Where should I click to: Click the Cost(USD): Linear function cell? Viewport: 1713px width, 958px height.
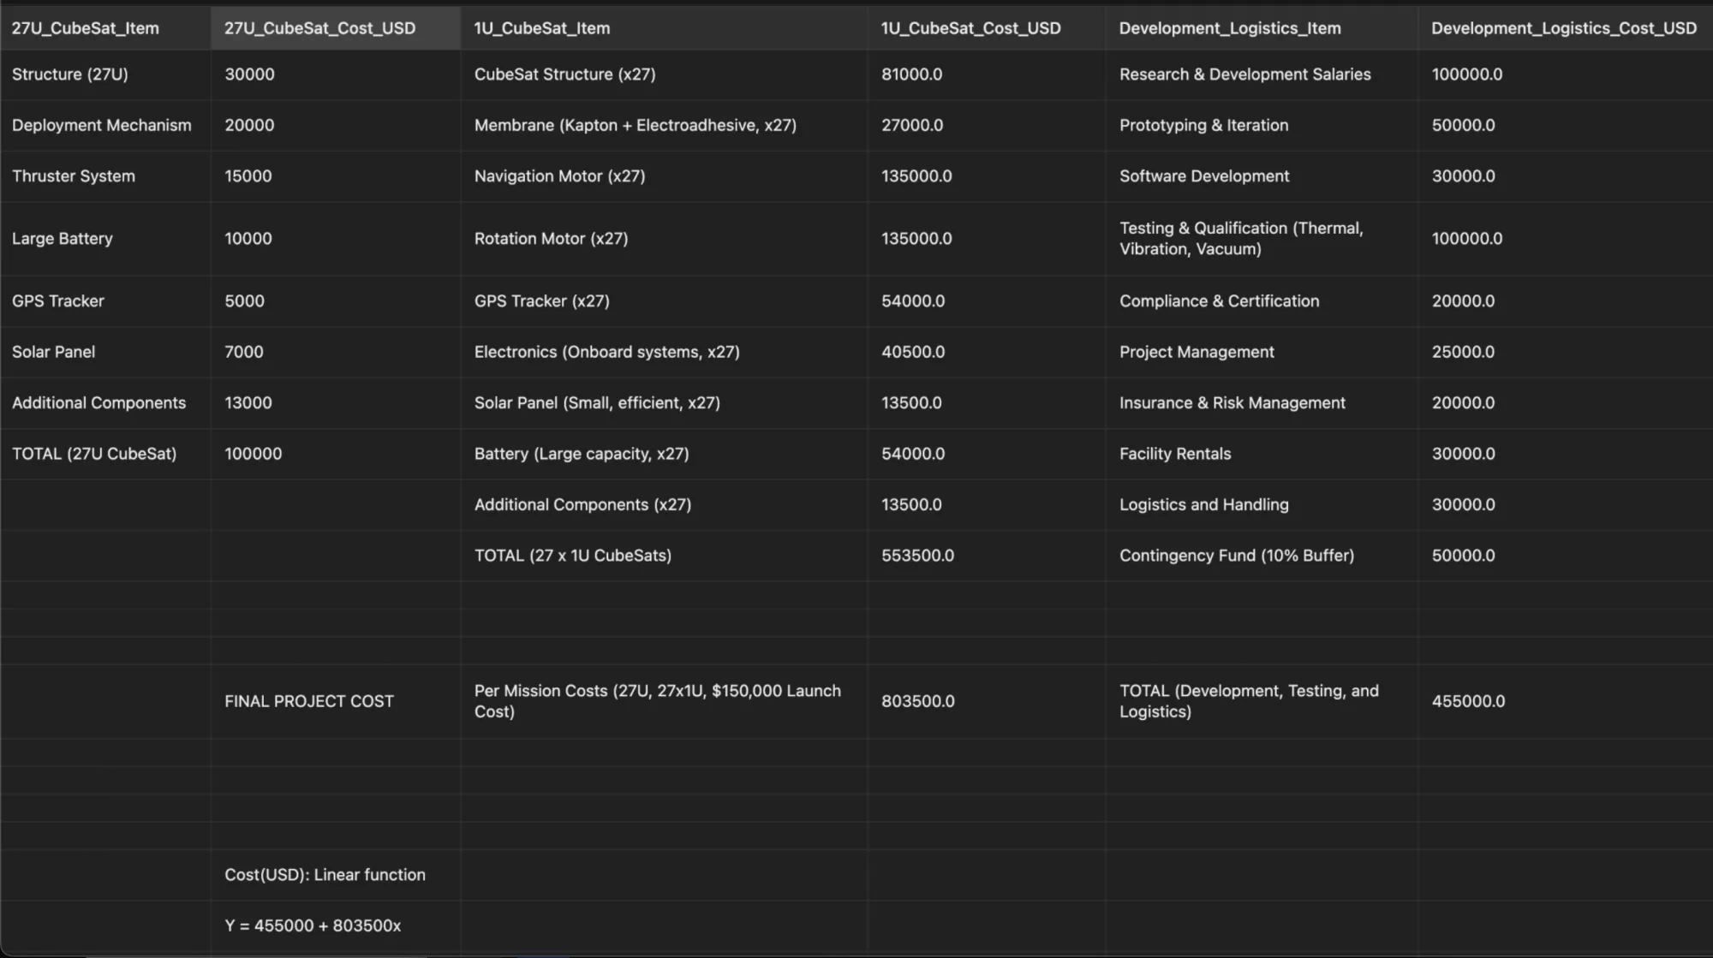click(336, 875)
